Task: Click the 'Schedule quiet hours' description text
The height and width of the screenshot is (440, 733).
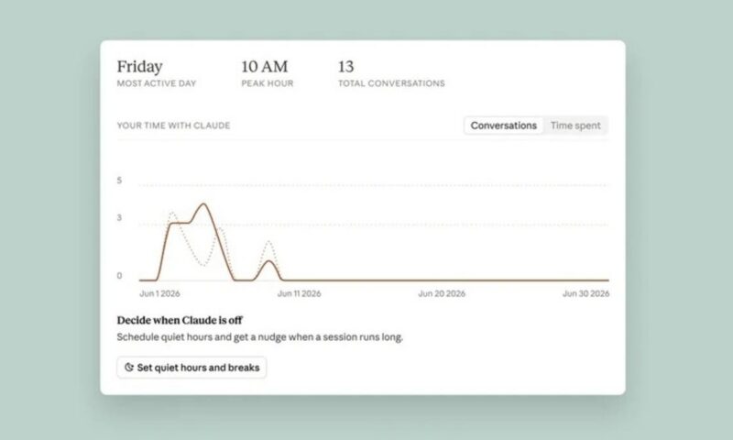Action: (260, 337)
